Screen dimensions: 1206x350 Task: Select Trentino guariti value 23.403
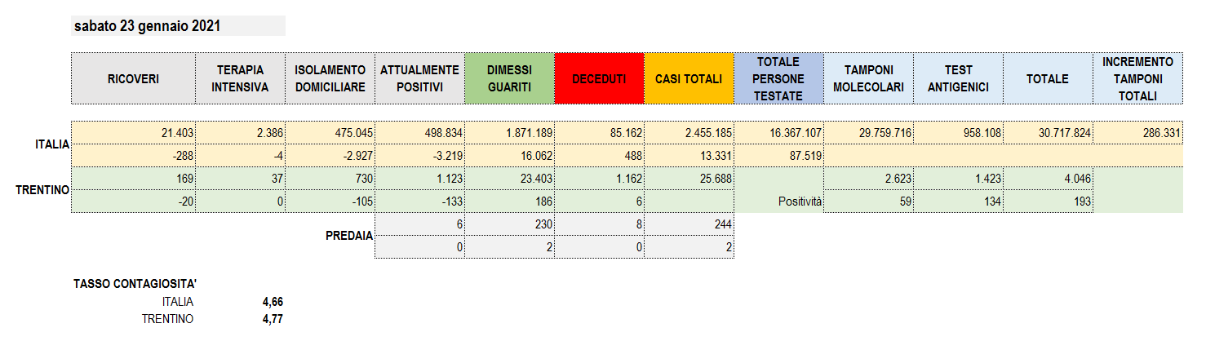tap(509, 178)
